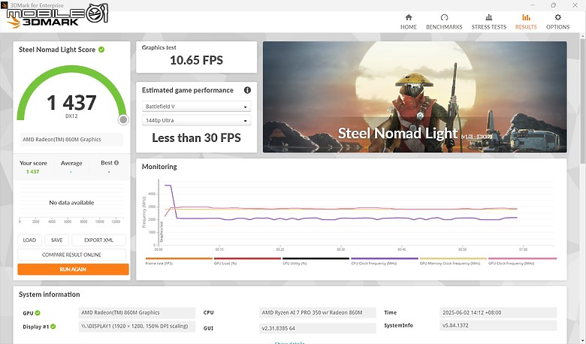This screenshot has width=586, height=344.
Task: Toggle GPU Memory Clock Frequency legend
Action: [453, 261]
